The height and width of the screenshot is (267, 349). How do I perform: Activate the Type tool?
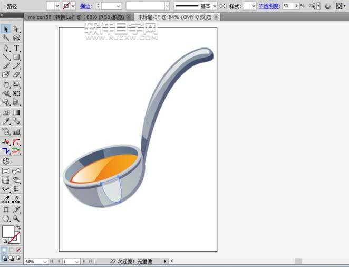16,48
